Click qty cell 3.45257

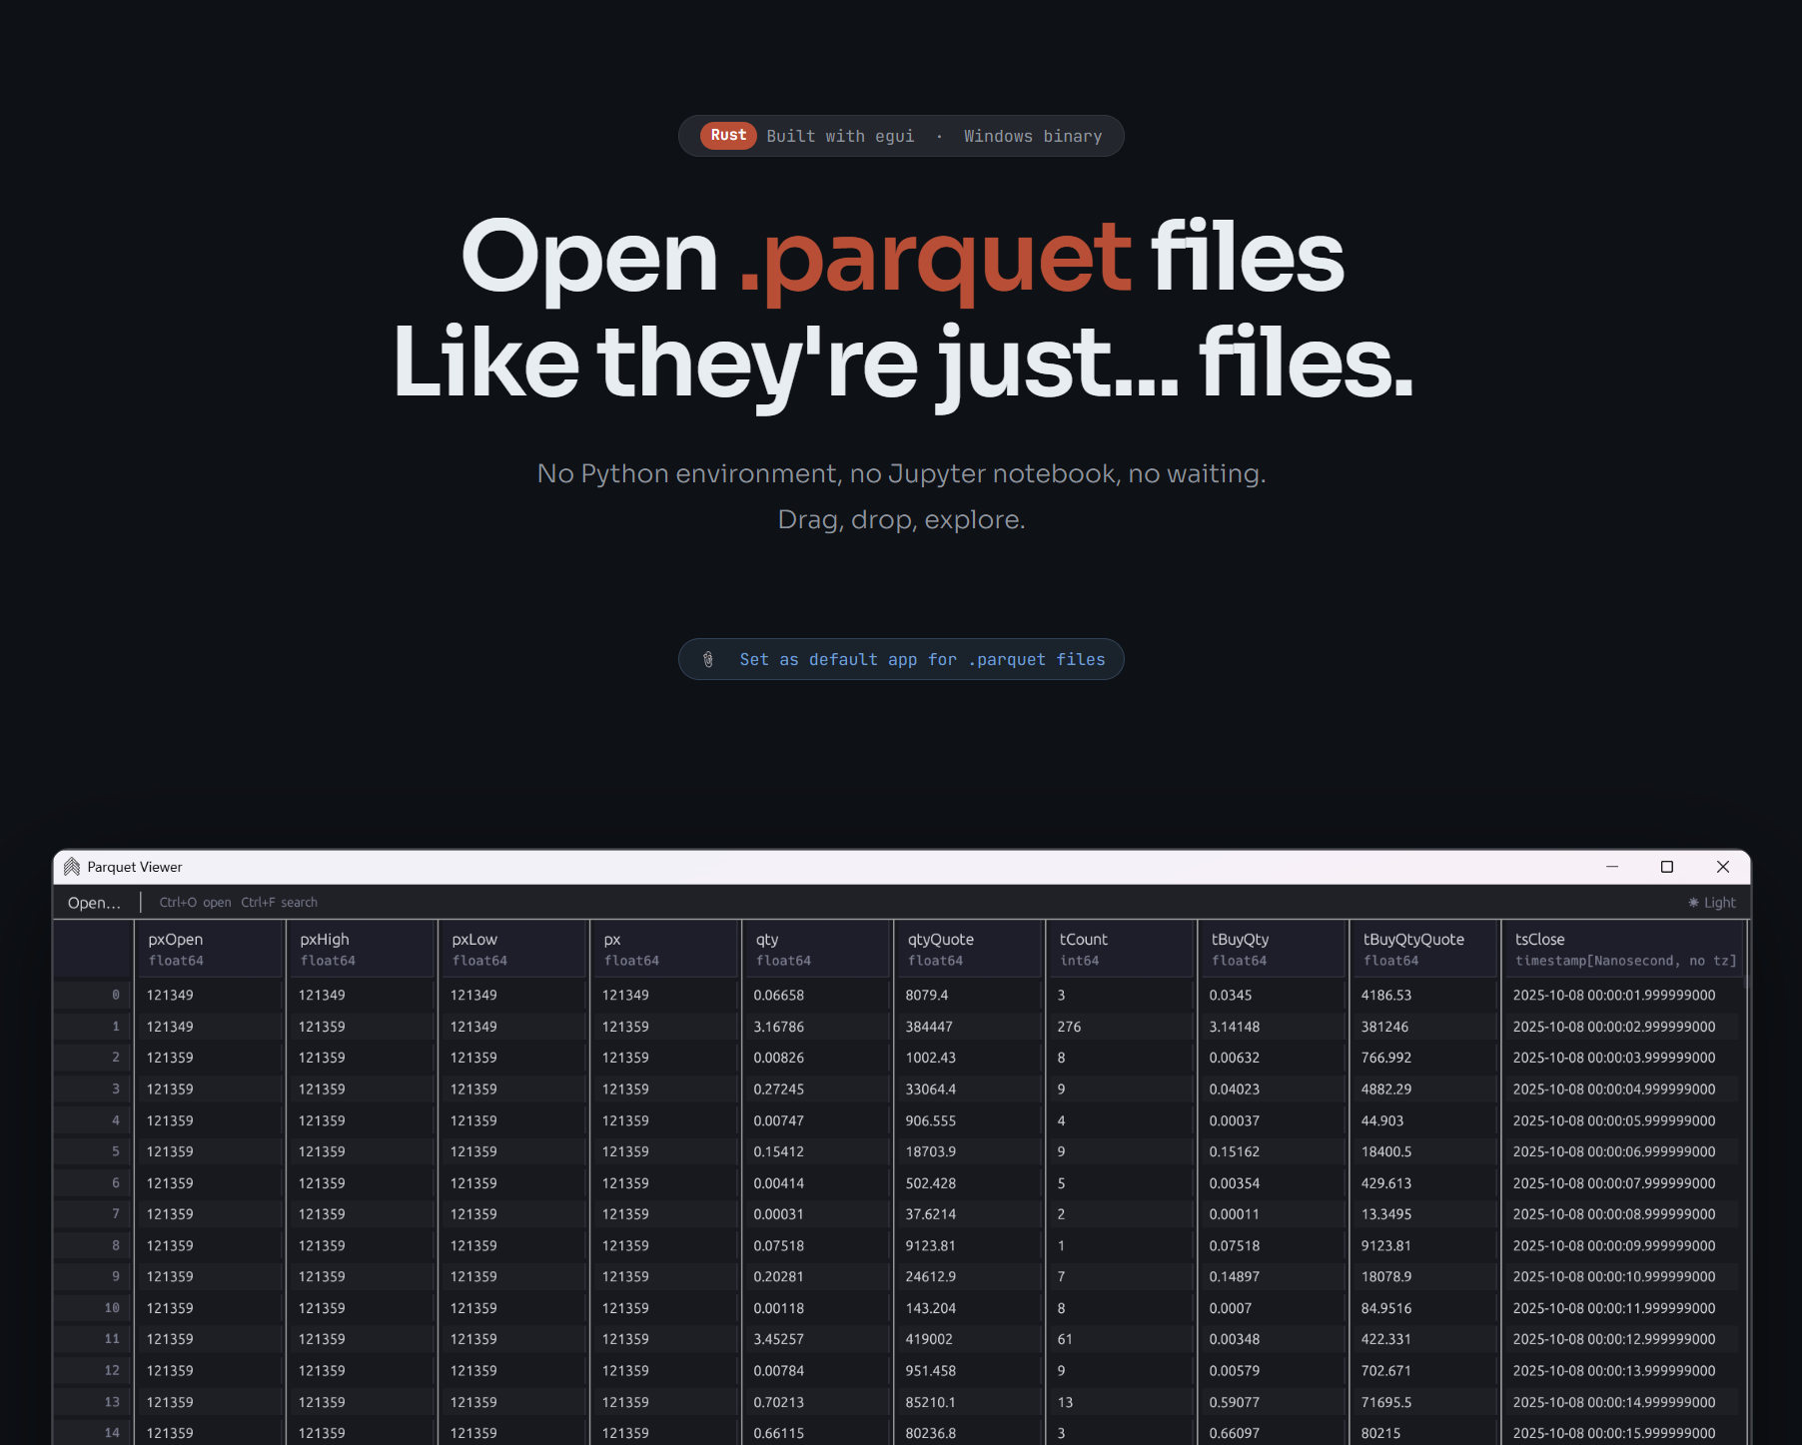(x=779, y=1339)
